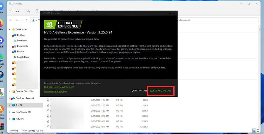Go back in File Explorer navigation
This screenshot has height=134, width=264.
pyautogui.click(x=11, y=20)
